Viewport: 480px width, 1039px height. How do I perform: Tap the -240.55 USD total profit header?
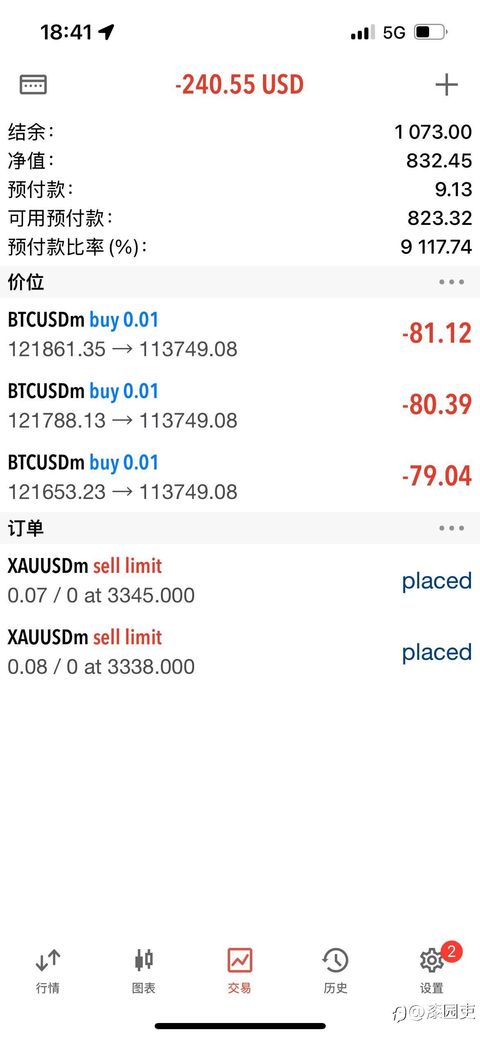[240, 85]
